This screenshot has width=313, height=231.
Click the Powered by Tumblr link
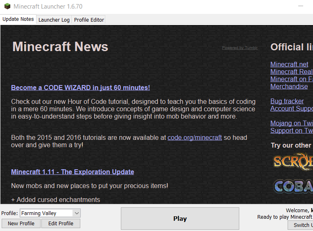click(240, 48)
